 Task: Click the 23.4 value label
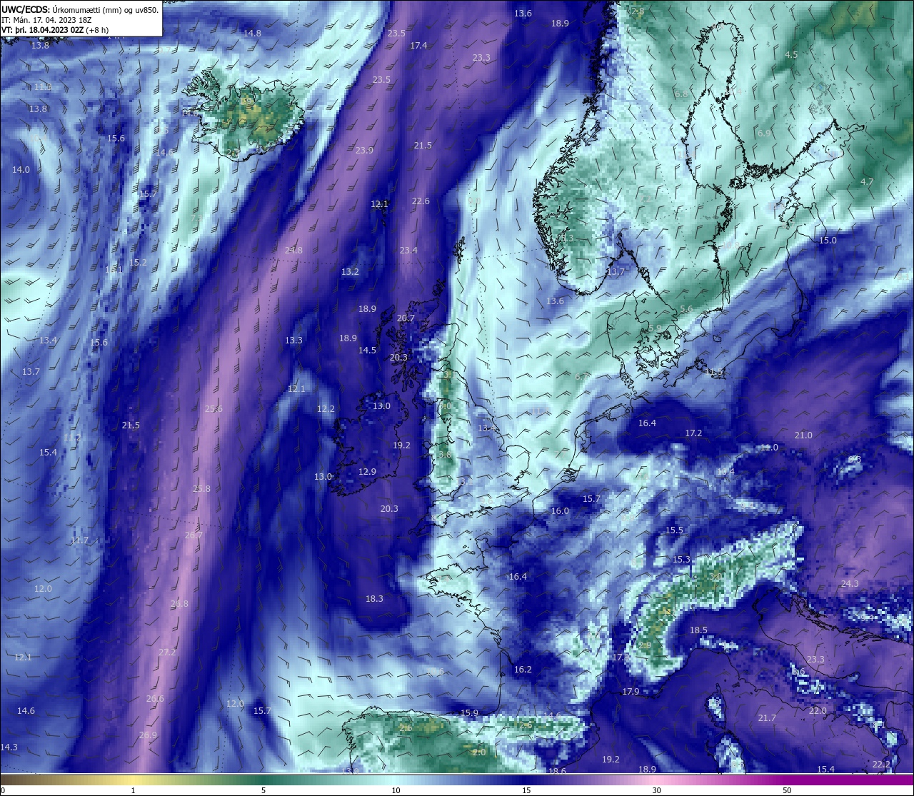pyautogui.click(x=408, y=250)
